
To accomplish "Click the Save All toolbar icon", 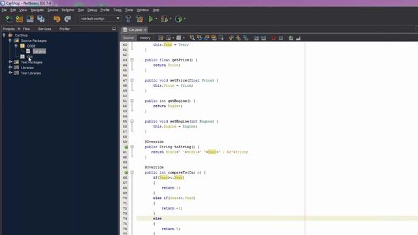I will [x=40, y=19].
